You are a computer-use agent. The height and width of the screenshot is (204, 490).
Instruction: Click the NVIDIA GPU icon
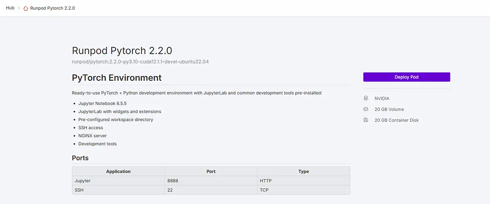(x=366, y=98)
